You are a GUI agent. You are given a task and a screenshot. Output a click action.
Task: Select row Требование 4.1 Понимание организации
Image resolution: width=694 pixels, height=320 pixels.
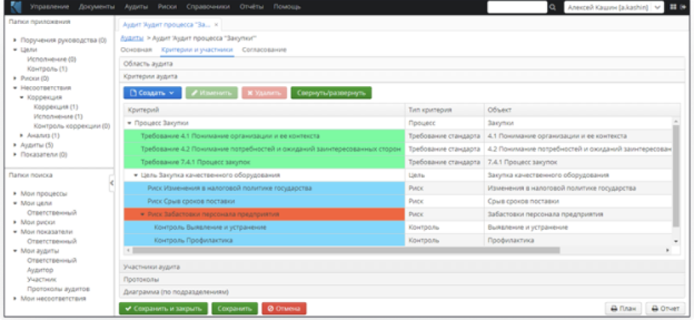(x=398, y=136)
